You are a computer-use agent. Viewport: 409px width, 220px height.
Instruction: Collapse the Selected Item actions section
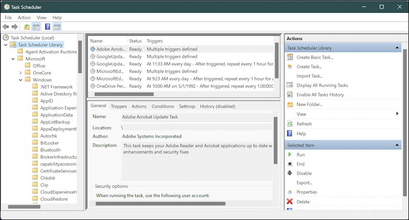(x=397, y=145)
